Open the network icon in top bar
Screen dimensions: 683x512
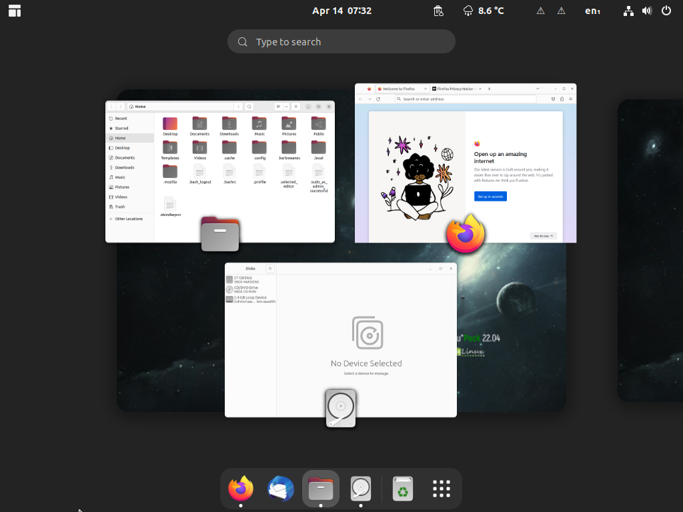click(x=628, y=11)
